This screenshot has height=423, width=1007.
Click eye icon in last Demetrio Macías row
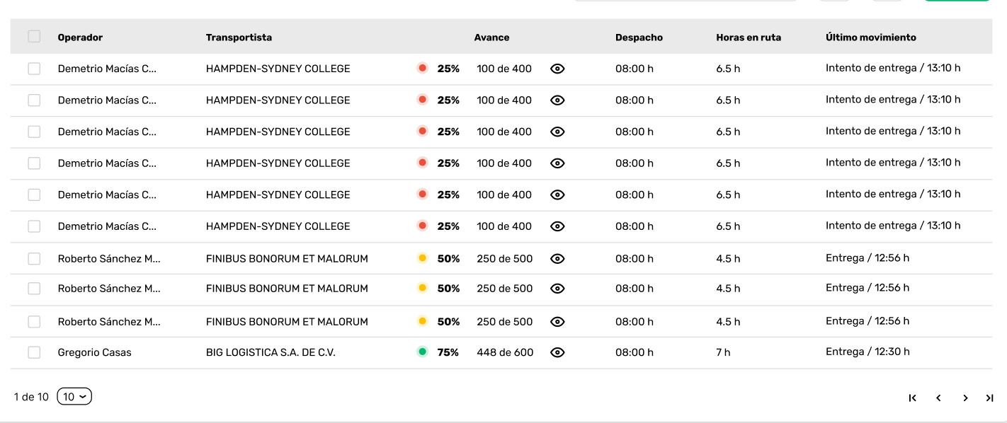(557, 226)
